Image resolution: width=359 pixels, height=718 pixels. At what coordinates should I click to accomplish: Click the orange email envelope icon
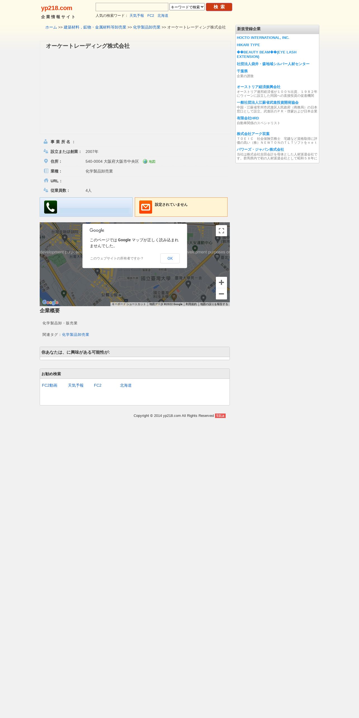pos(146,207)
